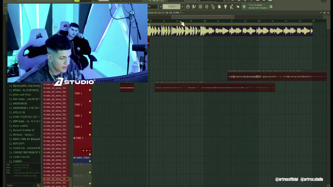Image resolution: width=333 pixels, height=187 pixels.
Task: Click folder icon beside Cordis Free Kit
Action: point(10,157)
